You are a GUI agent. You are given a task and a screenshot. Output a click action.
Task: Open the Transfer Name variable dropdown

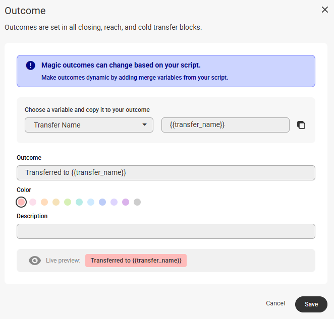pos(89,125)
